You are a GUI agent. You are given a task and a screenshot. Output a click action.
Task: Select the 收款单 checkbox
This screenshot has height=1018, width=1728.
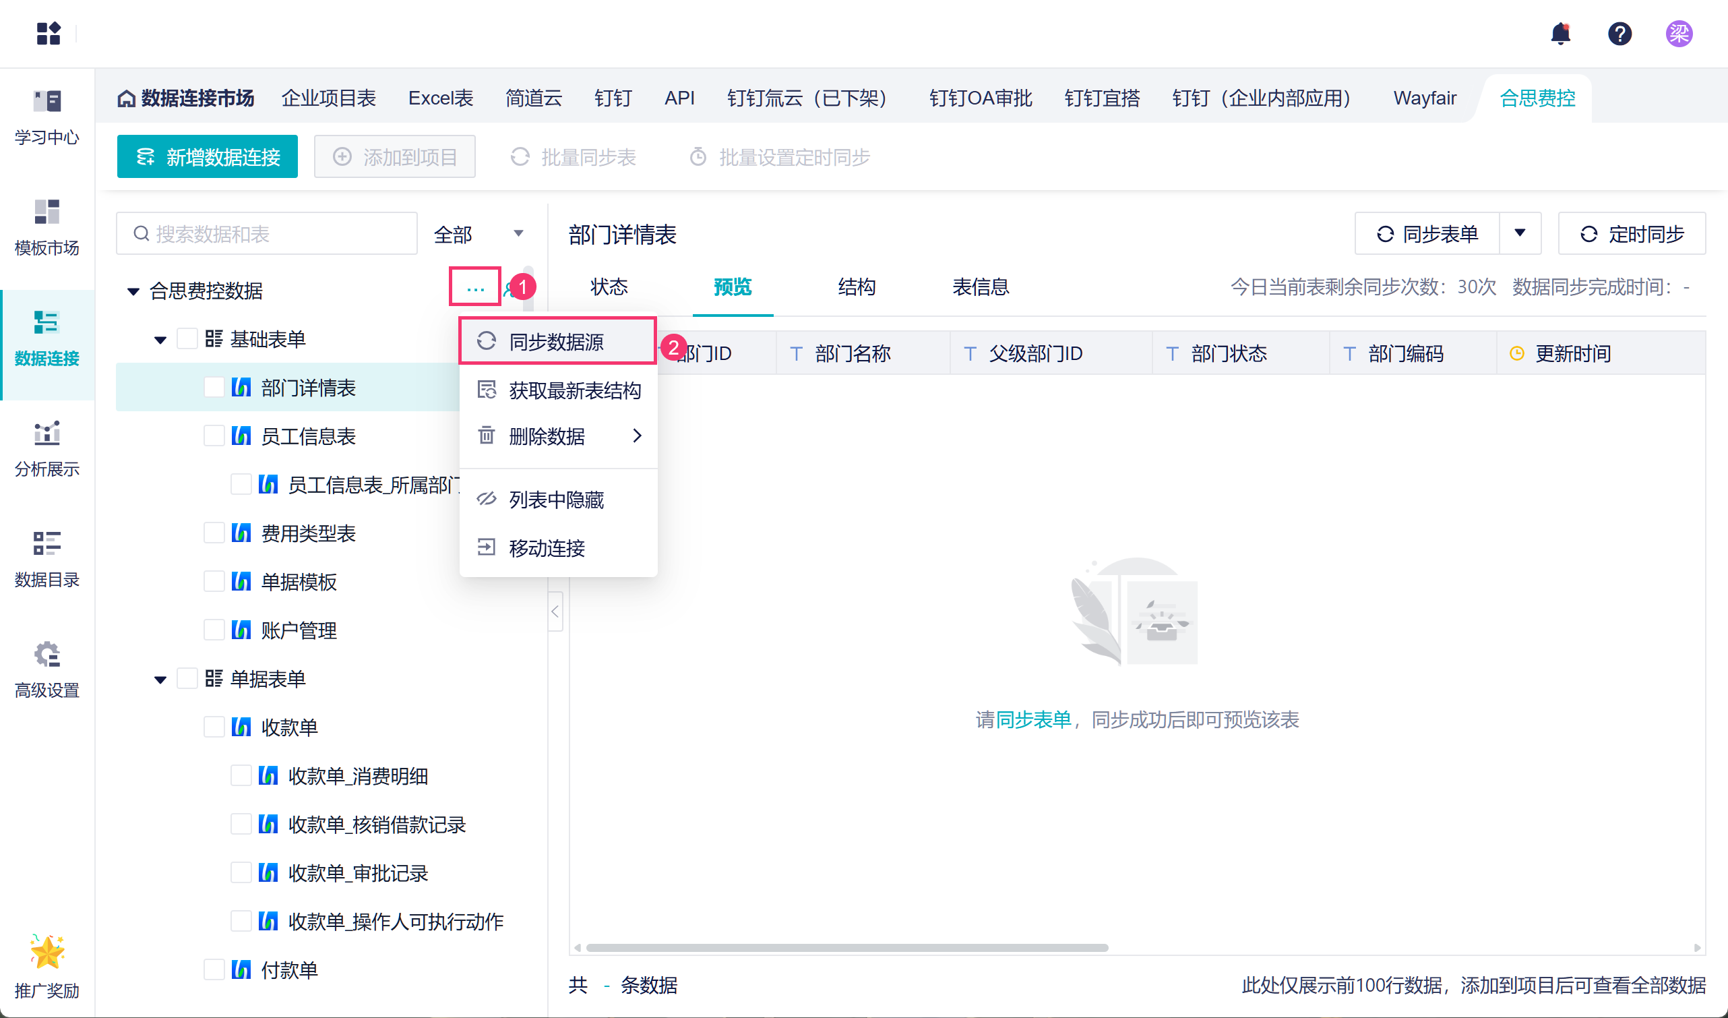click(214, 727)
